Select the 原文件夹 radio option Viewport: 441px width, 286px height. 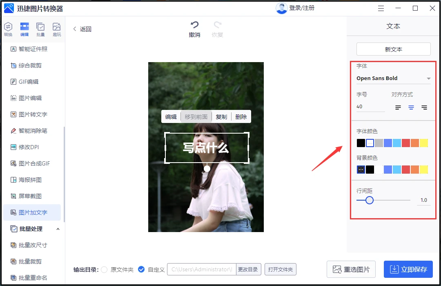[104, 269]
